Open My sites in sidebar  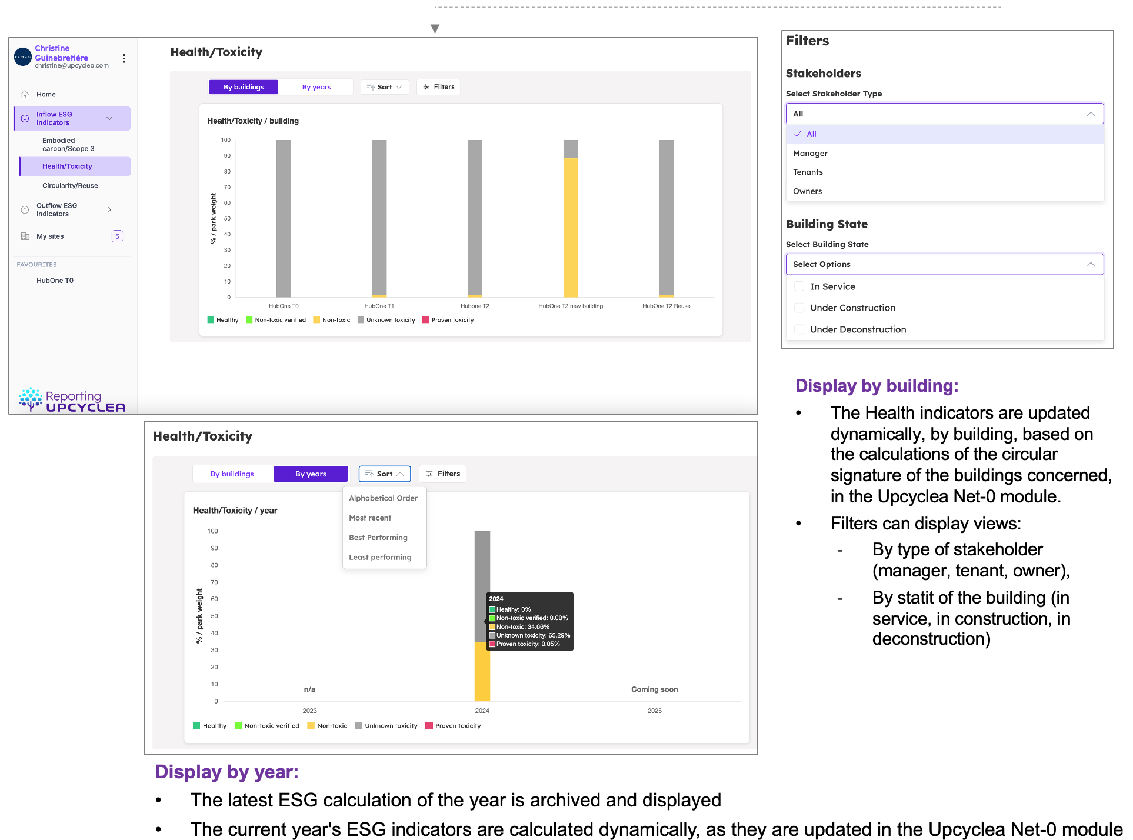coord(50,236)
